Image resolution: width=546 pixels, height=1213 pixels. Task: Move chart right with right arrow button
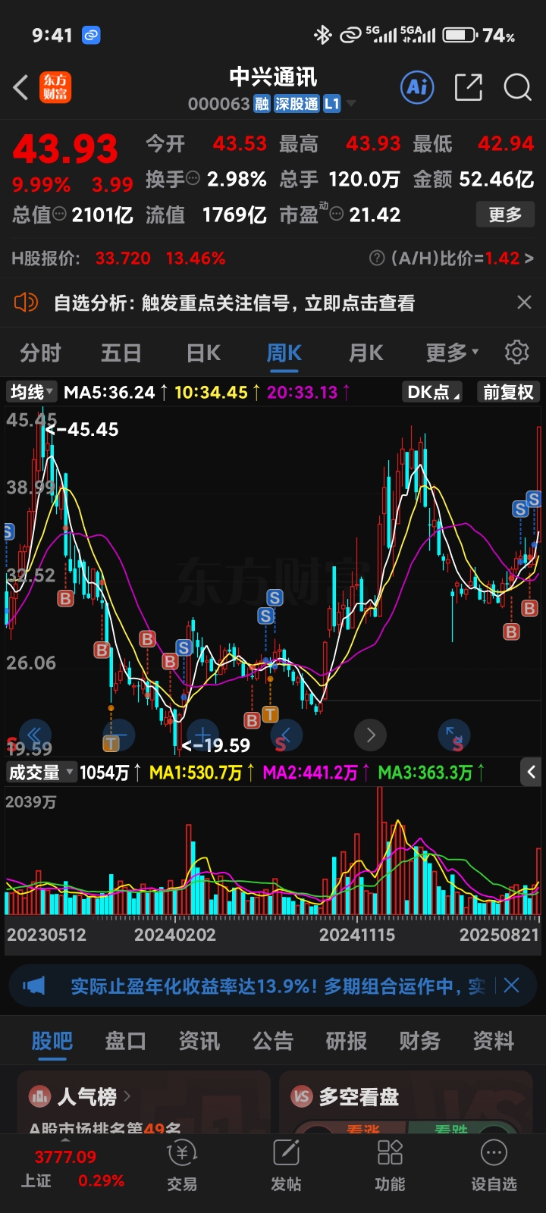point(370,734)
